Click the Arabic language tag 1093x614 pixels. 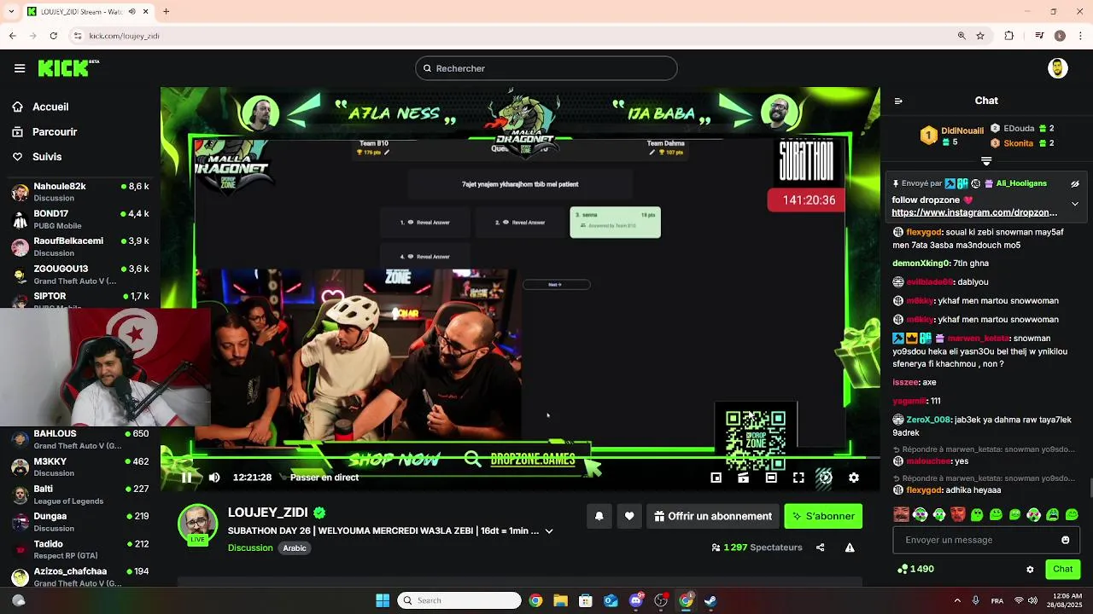click(295, 548)
